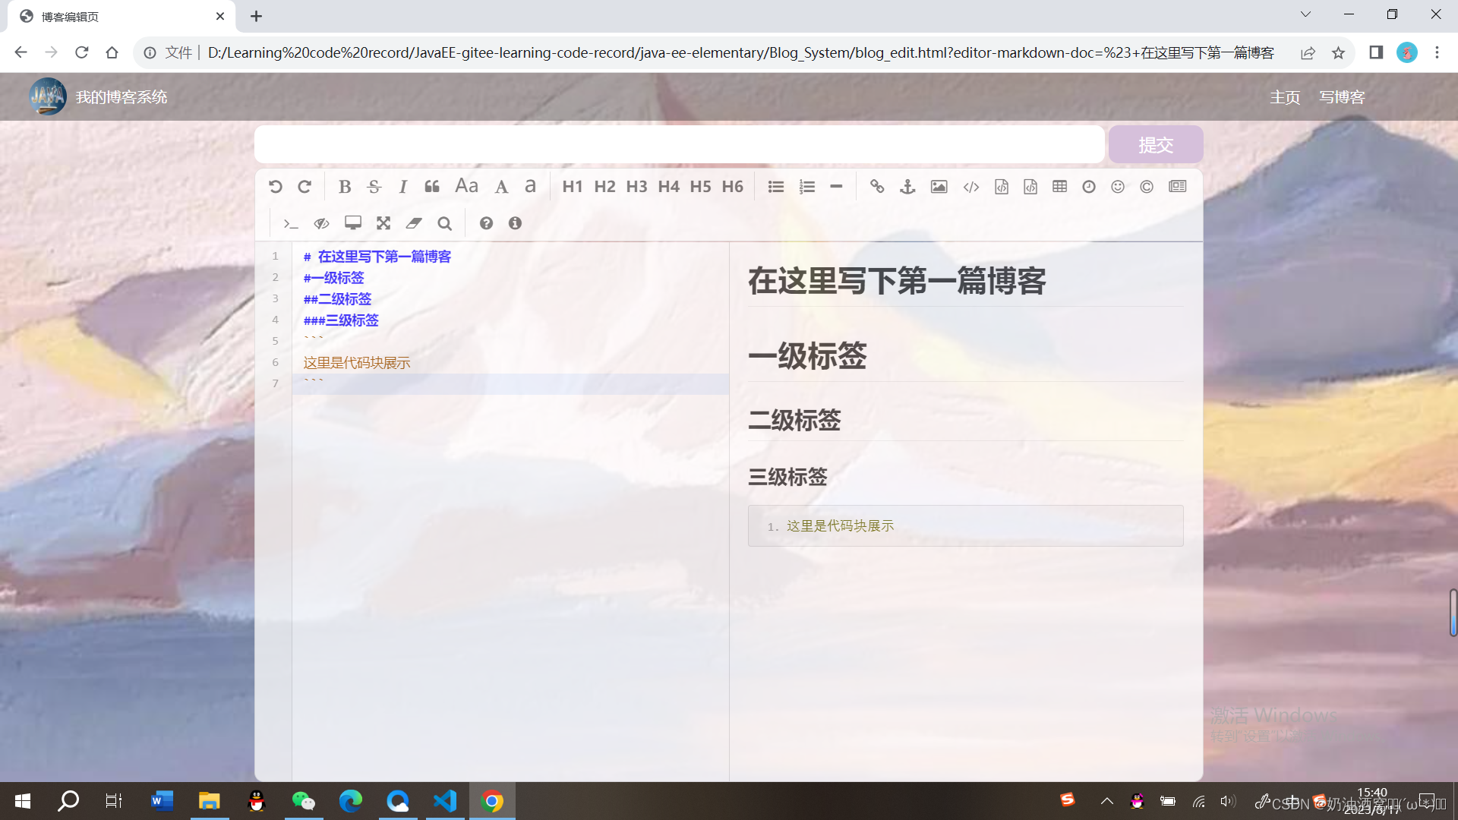Insert H4 heading
The image size is (1458, 820).
(668, 187)
